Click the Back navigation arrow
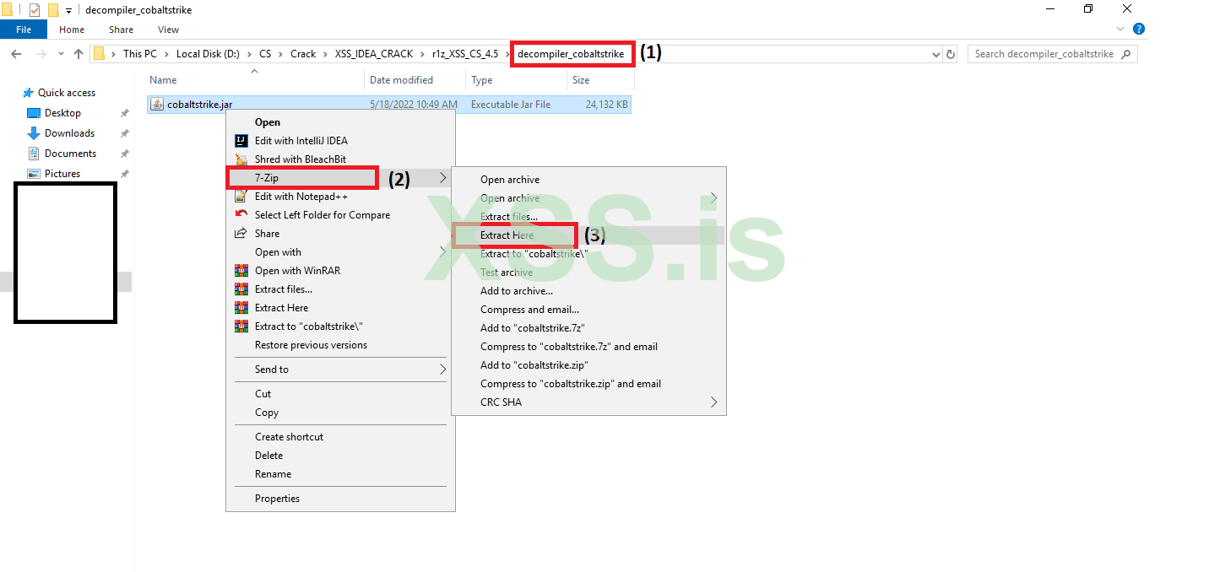1209x572 pixels. [x=16, y=54]
